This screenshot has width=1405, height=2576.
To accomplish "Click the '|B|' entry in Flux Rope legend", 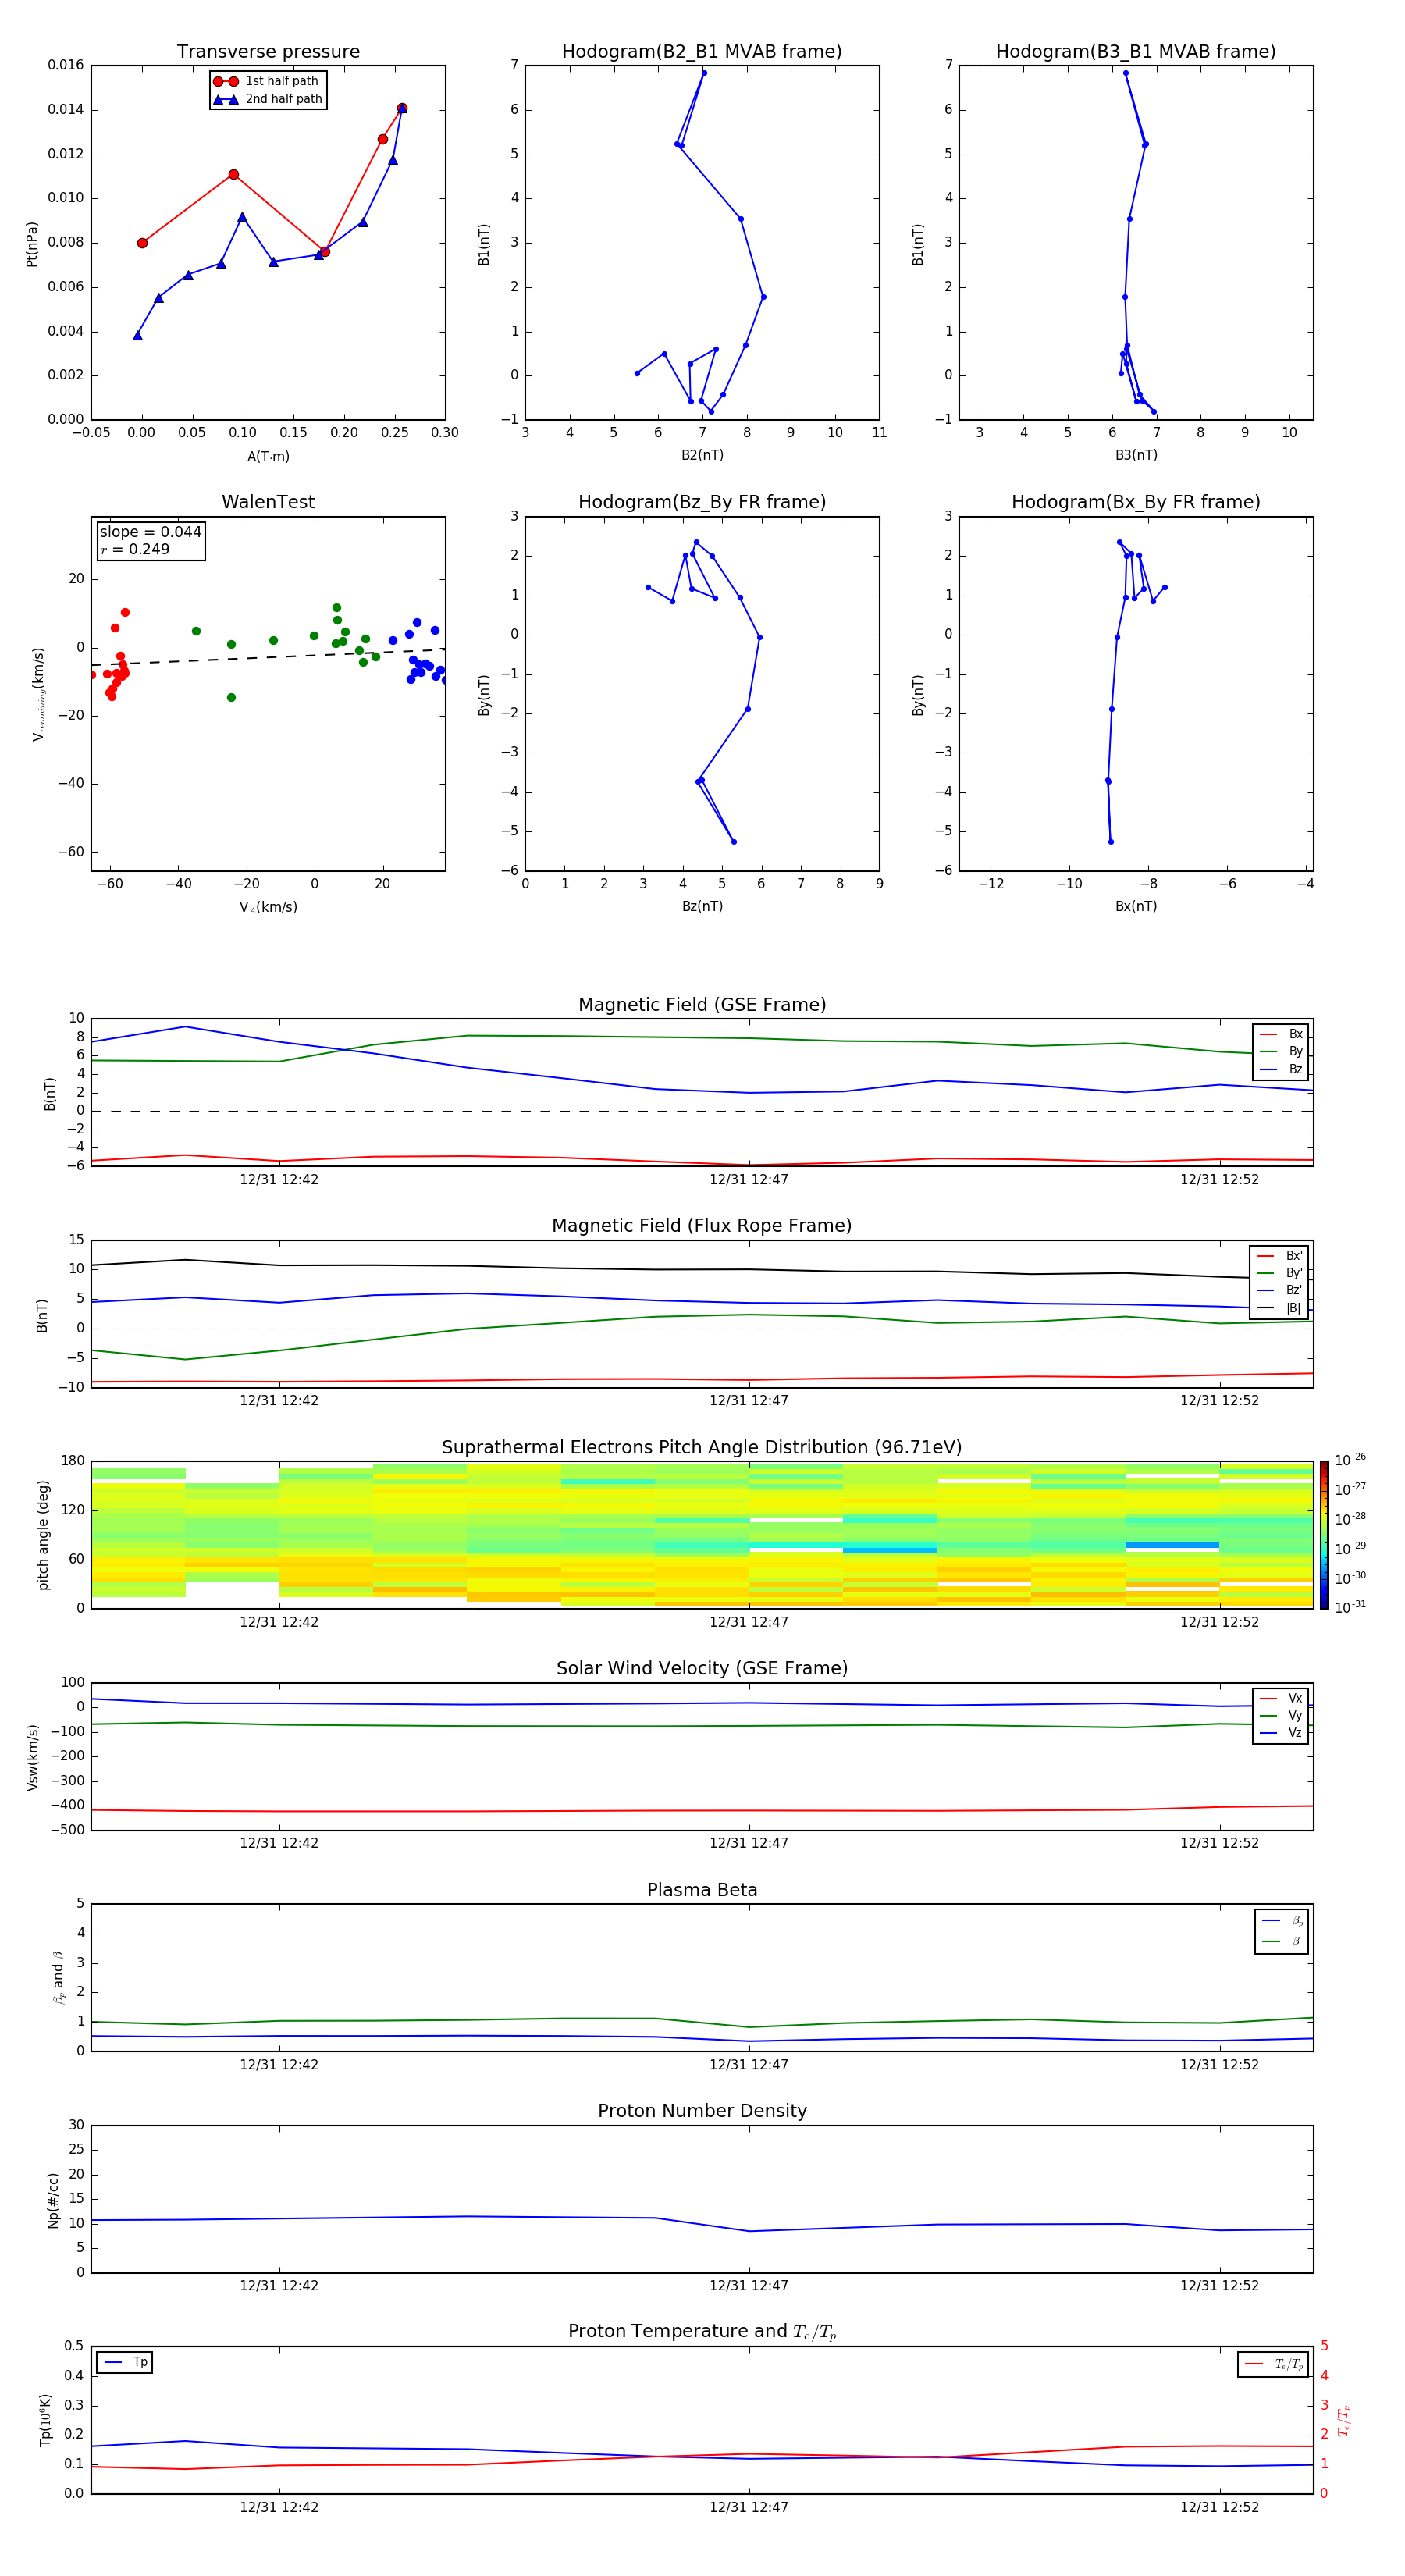I will tap(1279, 1308).
